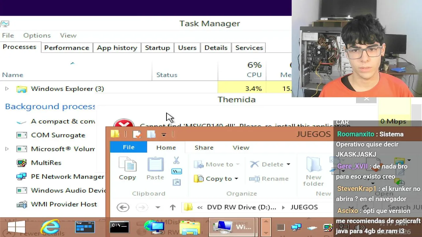The image size is (422, 237).
Task: Select the Windows Explorer (3) row
Action: pyautogui.click(x=146, y=89)
